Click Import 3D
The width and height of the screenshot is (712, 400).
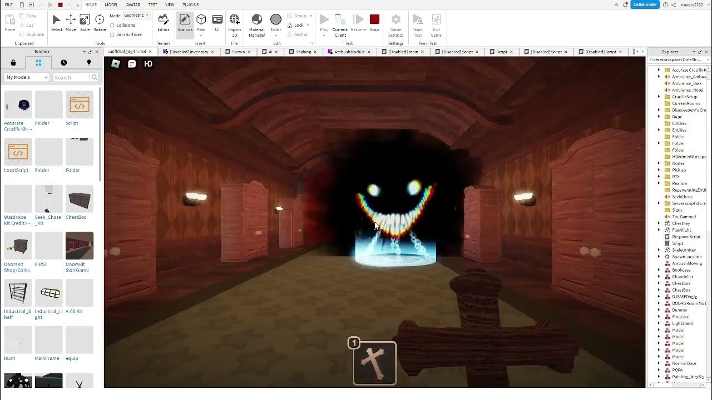click(x=235, y=26)
